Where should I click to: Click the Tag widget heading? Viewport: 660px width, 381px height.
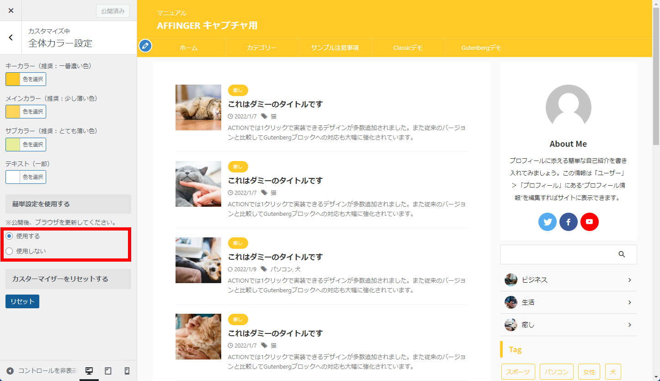515,349
